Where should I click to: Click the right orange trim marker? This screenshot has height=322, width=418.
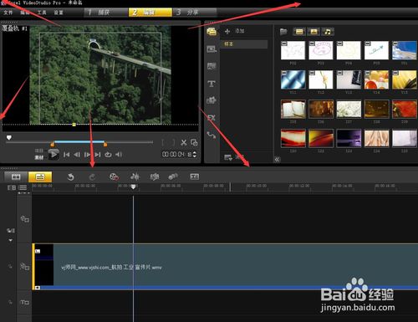[105, 144]
